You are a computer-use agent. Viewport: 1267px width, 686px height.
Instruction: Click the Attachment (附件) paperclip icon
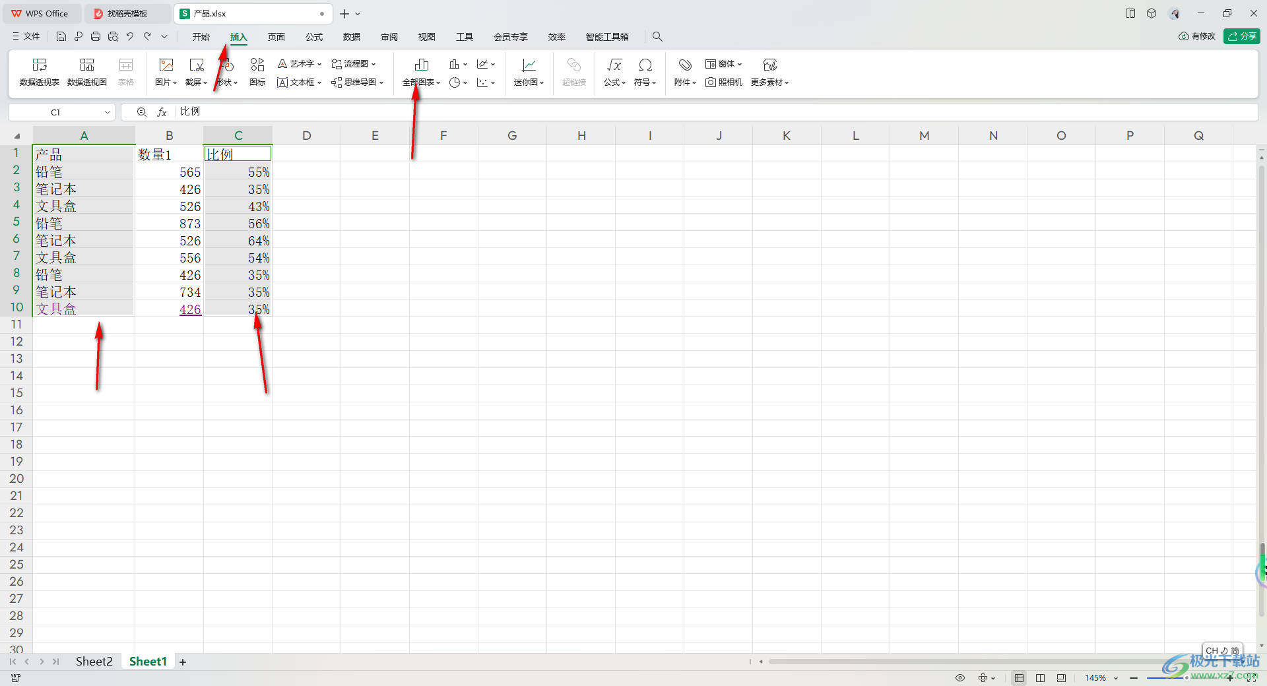pos(685,65)
